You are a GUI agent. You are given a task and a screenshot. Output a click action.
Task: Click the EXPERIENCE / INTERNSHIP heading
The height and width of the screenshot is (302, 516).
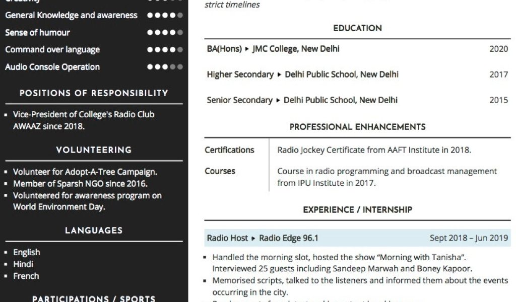pyautogui.click(x=357, y=210)
